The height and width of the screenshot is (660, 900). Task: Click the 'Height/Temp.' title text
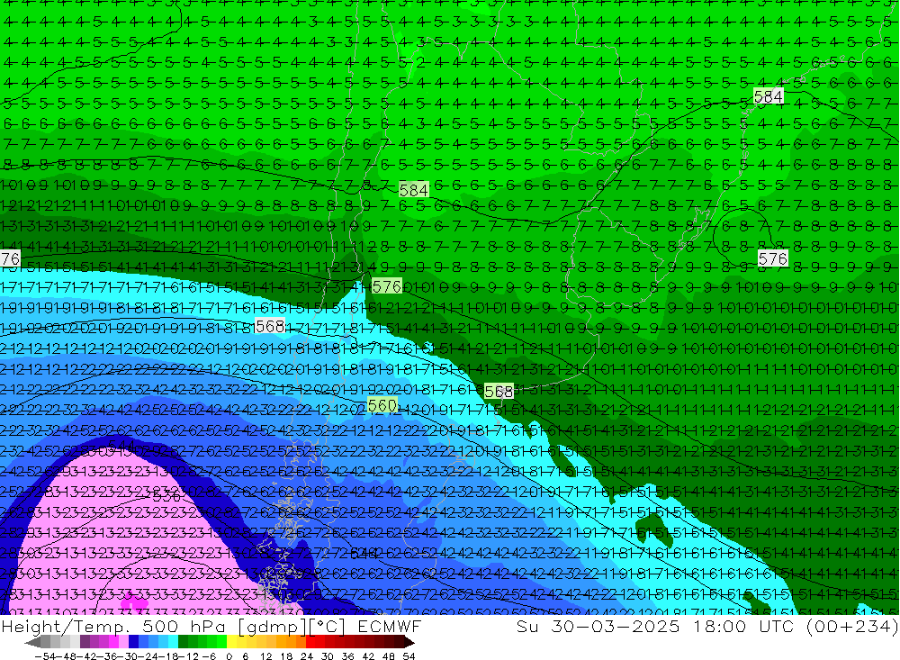point(67,626)
